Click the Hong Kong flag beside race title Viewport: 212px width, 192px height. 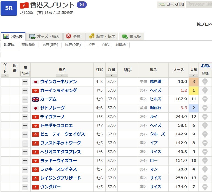pos(24,5)
